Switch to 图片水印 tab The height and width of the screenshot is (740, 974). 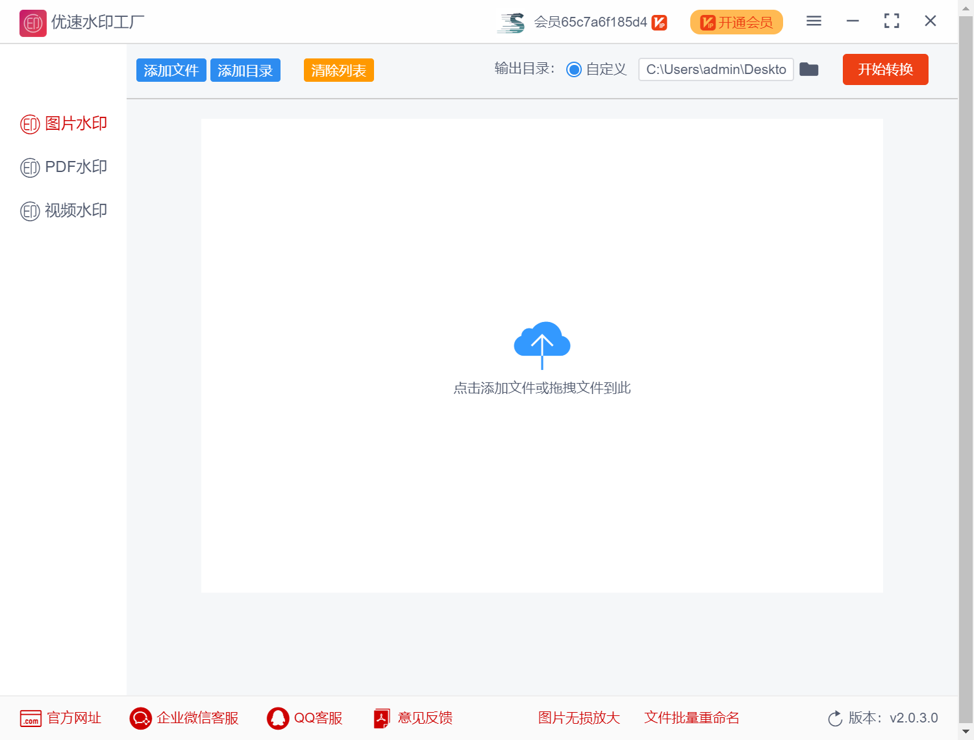click(64, 123)
